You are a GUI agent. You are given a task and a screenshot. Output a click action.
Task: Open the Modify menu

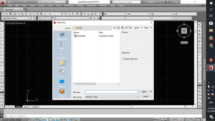80,5
